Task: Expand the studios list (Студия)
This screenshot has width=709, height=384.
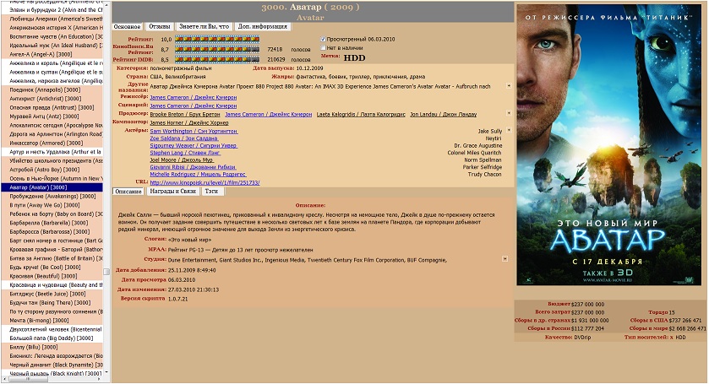Action: point(504,259)
